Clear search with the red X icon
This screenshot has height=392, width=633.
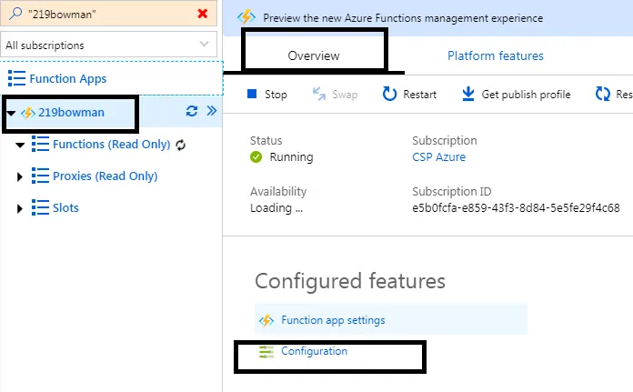pos(203,14)
